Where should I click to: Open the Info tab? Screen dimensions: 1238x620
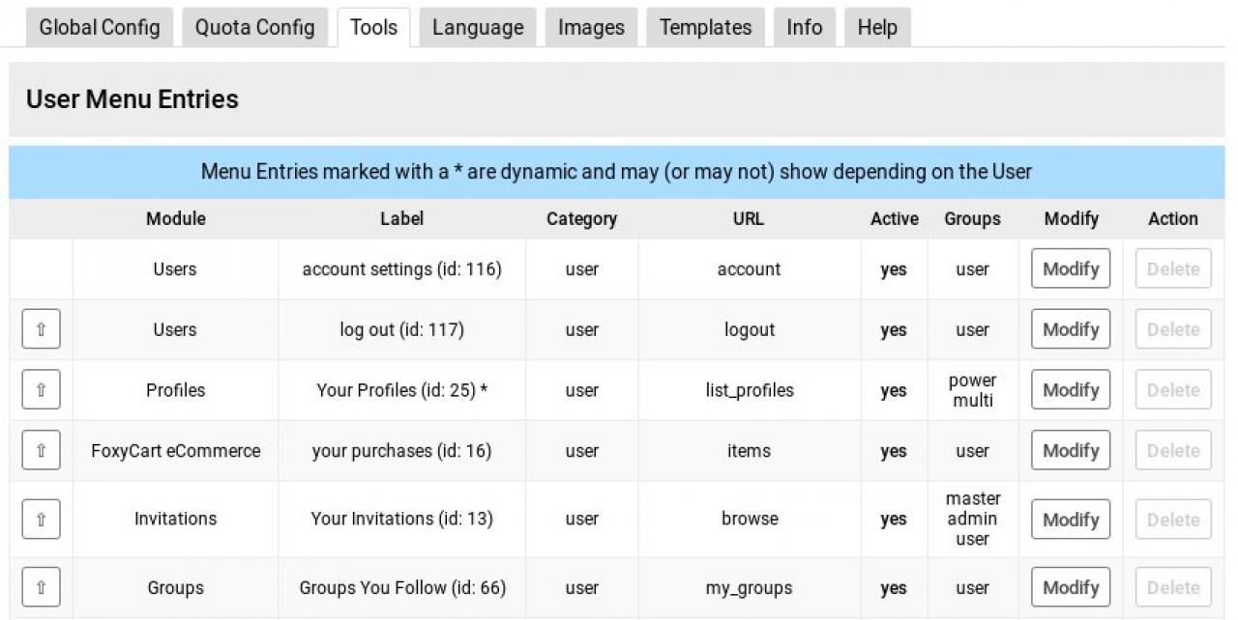click(805, 27)
